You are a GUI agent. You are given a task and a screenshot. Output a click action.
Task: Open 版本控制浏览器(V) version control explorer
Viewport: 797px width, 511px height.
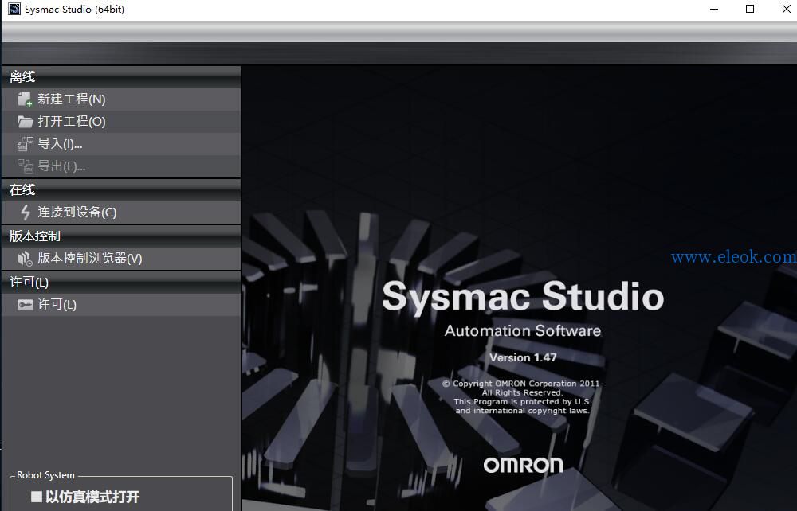[x=121, y=259]
